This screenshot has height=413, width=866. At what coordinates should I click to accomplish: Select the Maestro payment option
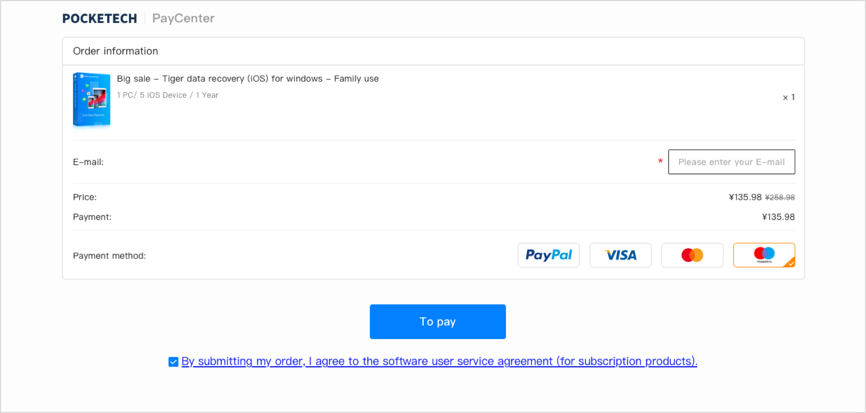pyautogui.click(x=764, y=255)
